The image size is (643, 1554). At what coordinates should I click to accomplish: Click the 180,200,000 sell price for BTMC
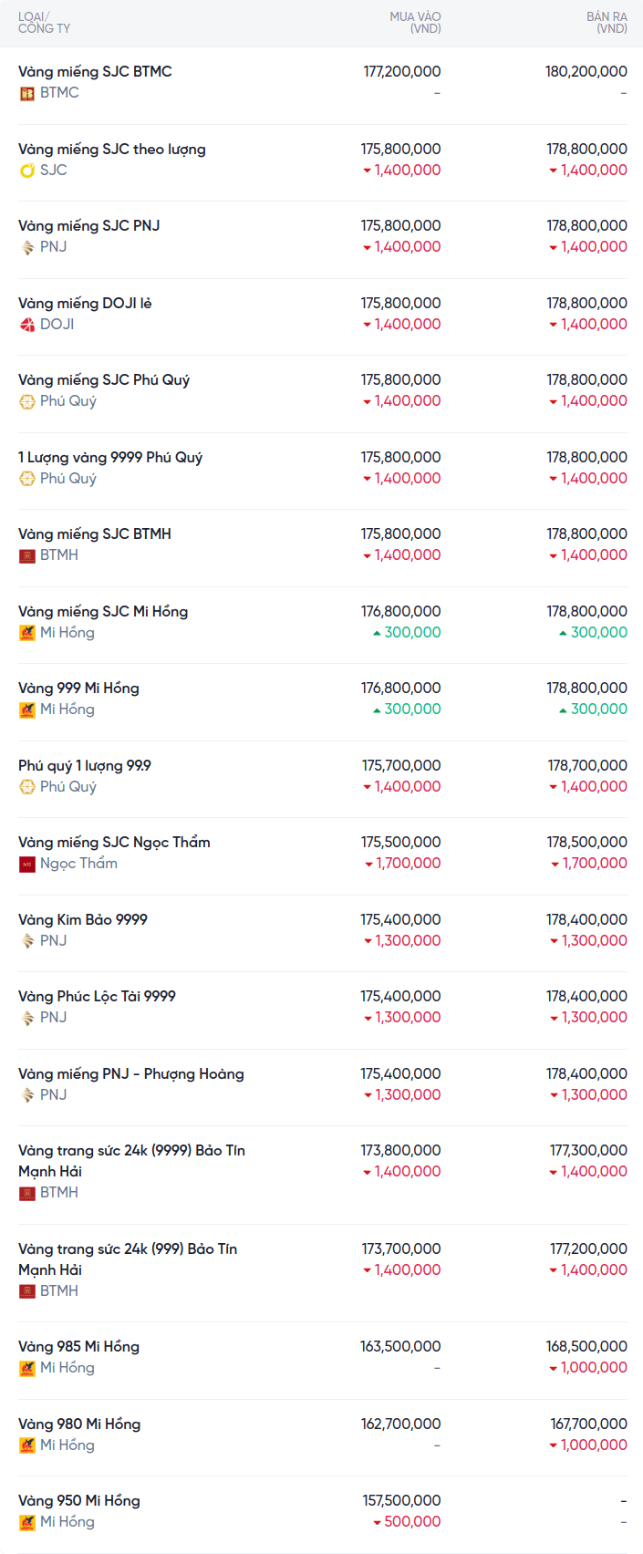pos(586,71)
